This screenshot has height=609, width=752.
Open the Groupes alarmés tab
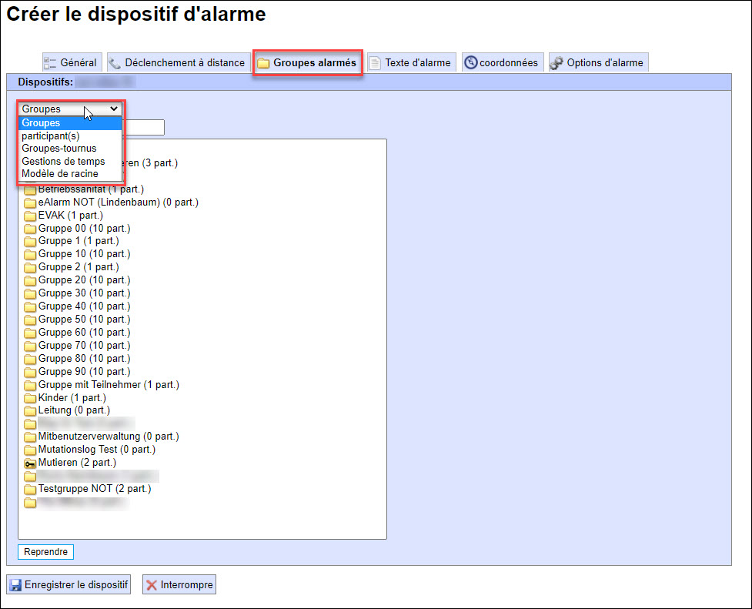click(x=308, y=63)
